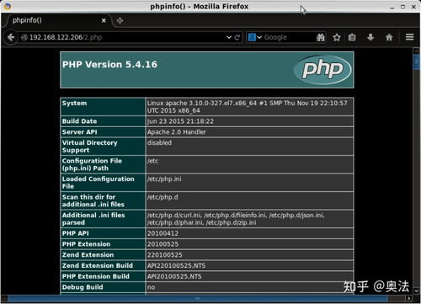Open the downloads arrow icon
Screen dimensions: 421x304
pyautogui.click(x=370, y=37)
